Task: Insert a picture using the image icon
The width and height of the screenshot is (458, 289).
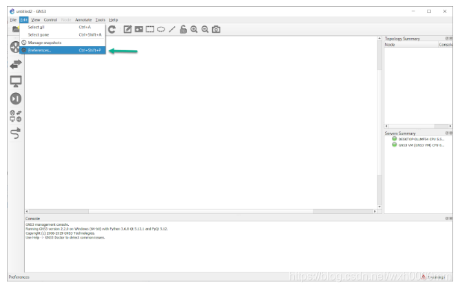Action: click(x=138, y=29)
